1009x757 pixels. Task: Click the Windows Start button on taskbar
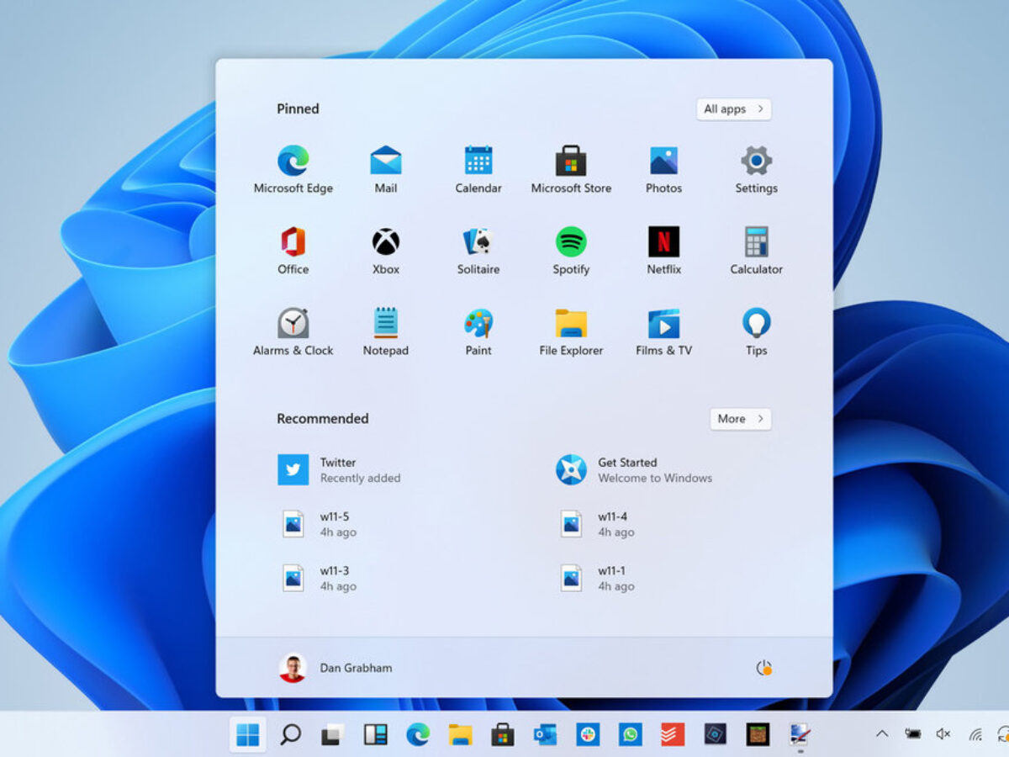pyautogui.click(x=248, y=734)
